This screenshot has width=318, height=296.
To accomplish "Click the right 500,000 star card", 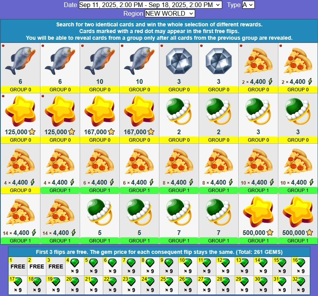I will [298, 219].
